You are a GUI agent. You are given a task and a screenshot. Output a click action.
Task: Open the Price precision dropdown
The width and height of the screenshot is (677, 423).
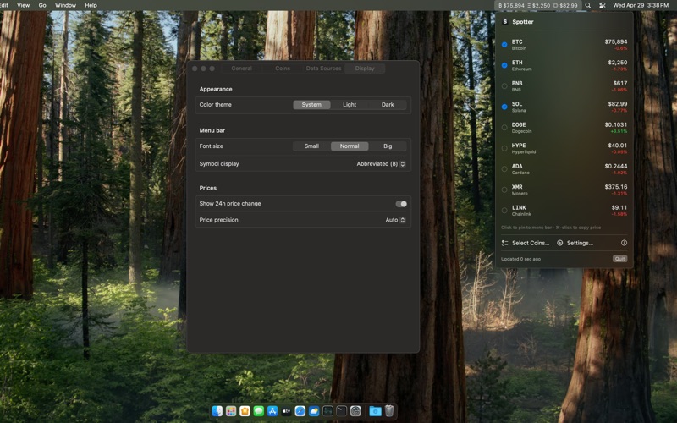click(x=395, y=220)
